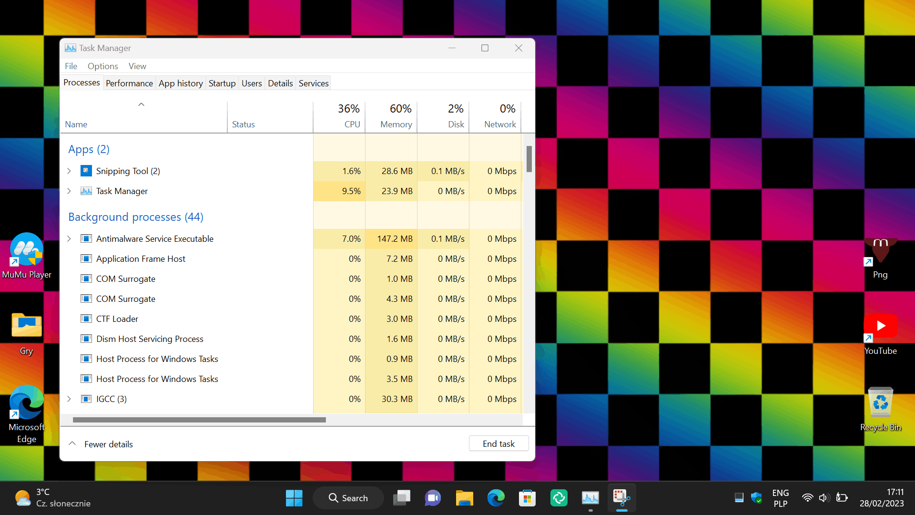Click the Snipping Tool process icon
Screen dimensions: 915x515
click(x=86, y=171)
